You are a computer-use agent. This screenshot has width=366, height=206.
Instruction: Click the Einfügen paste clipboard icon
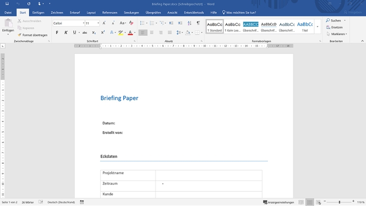click(8, 23)
